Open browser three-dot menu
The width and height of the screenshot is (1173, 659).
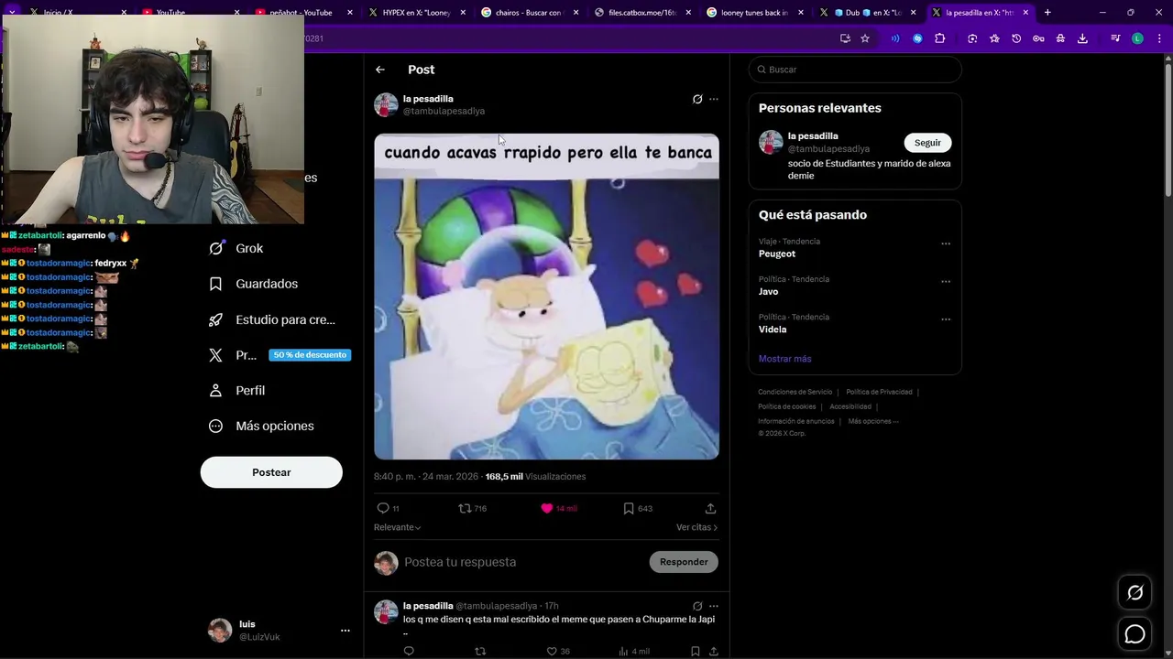[x=1159, y=38]
